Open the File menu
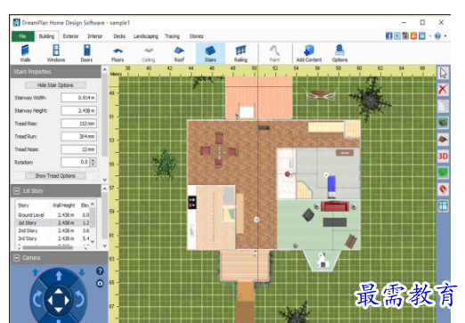Viewport: 465px width, 323px height. 22,36
